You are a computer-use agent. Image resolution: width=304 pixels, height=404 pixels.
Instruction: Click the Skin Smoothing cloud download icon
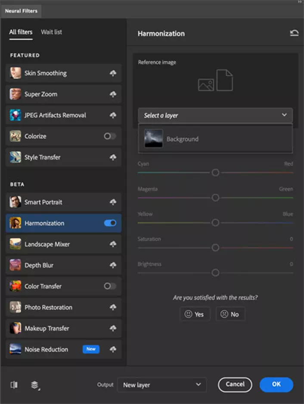coord(113,73)
